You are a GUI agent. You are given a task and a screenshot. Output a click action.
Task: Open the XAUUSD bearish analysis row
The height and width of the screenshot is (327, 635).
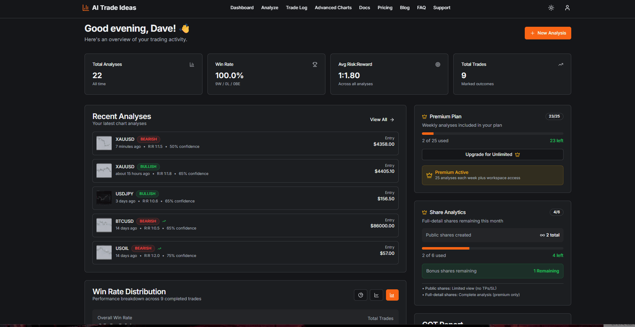(245, 143)
